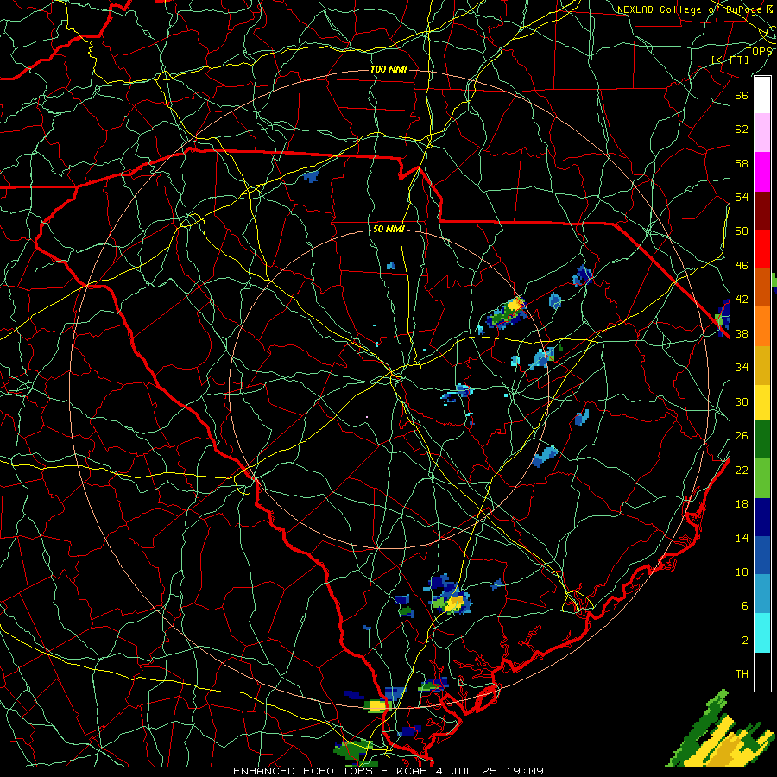Click the "TOPS" legend title
Image resolution: width=777 pixels, height=777 pixels.
point(760,51)
